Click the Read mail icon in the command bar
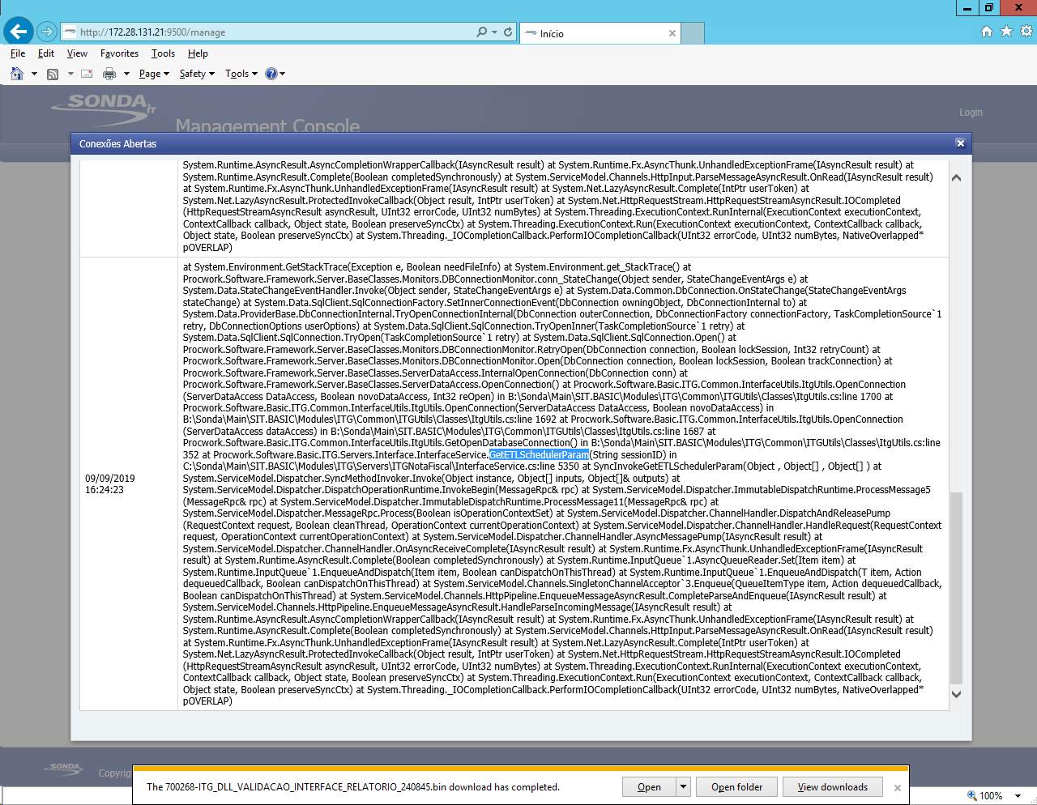Viewport: 1037px width, 805px height. click(x=87, y=74)
